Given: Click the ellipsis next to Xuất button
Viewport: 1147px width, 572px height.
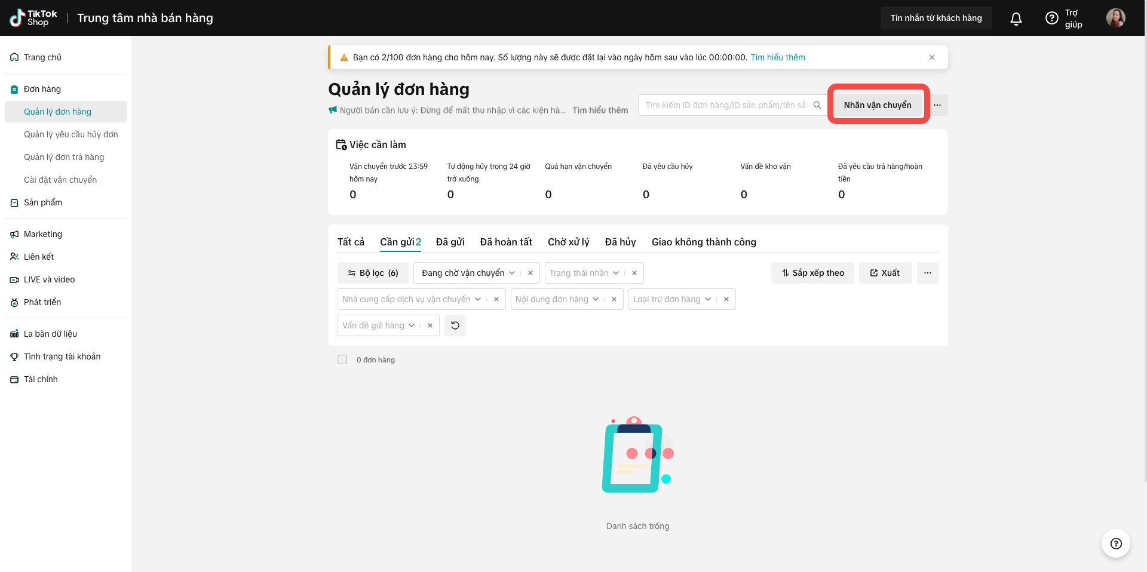Looking at the screenshot, I should coord(927,273).
